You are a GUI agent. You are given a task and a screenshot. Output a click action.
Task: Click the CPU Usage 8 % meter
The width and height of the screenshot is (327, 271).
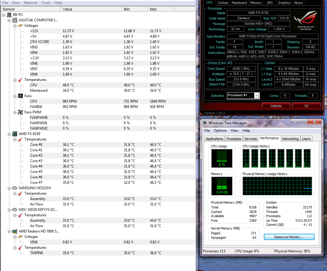(x=222, y=158)
